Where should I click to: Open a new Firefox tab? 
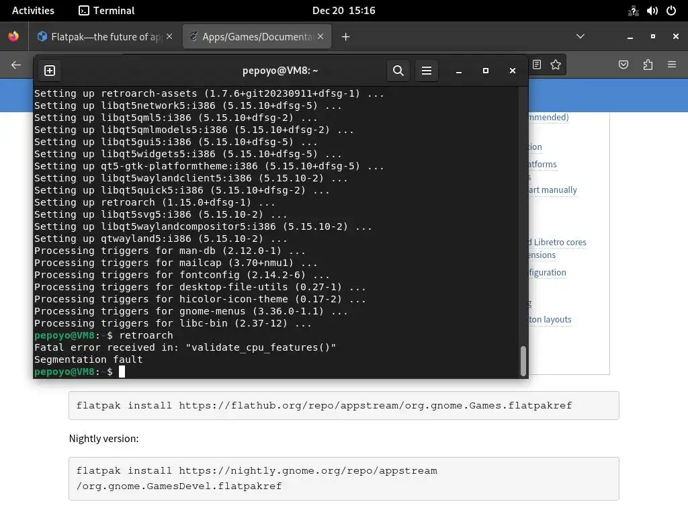pyautogui.click(x=346, y=37)
